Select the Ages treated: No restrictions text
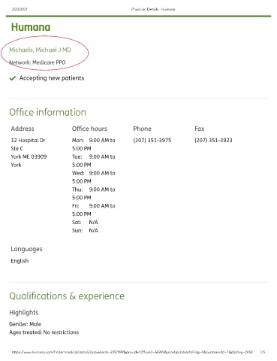 pyautogui.click(x=44, y=332)
